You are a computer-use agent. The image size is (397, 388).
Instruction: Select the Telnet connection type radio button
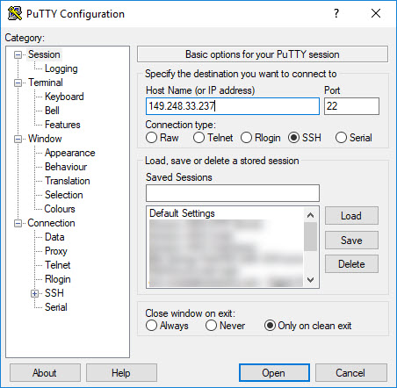pos(198,138)
